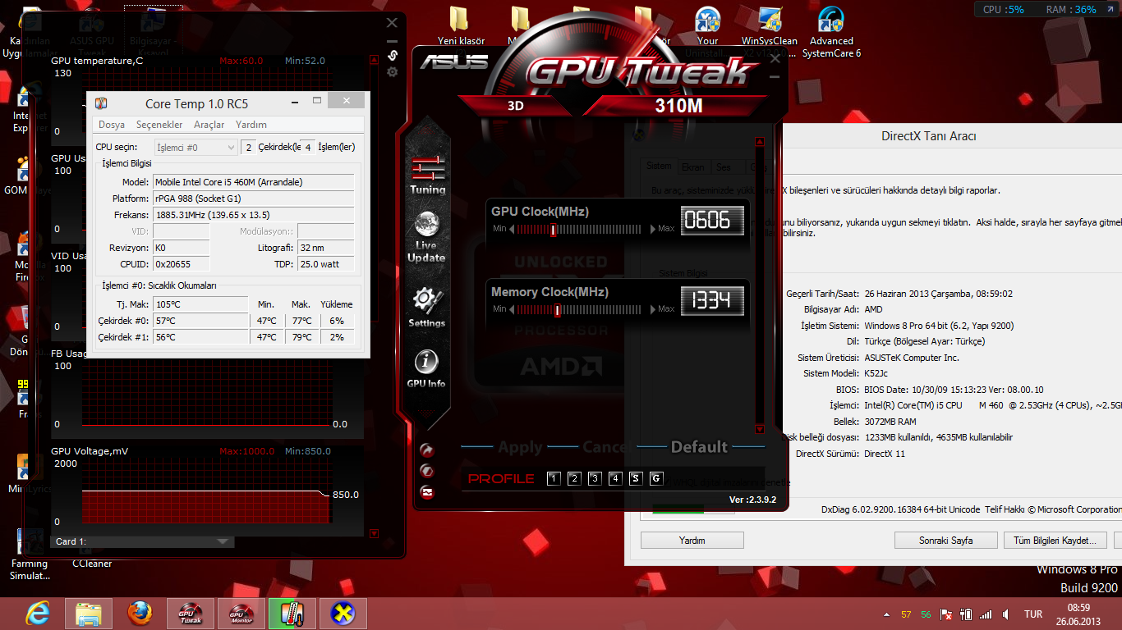Click the Core Temp title bar app icon
Viewport: 1122px width, 630px height.
click(x=101, y=103)
